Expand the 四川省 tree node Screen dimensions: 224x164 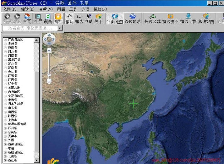[x=5, y=128]
